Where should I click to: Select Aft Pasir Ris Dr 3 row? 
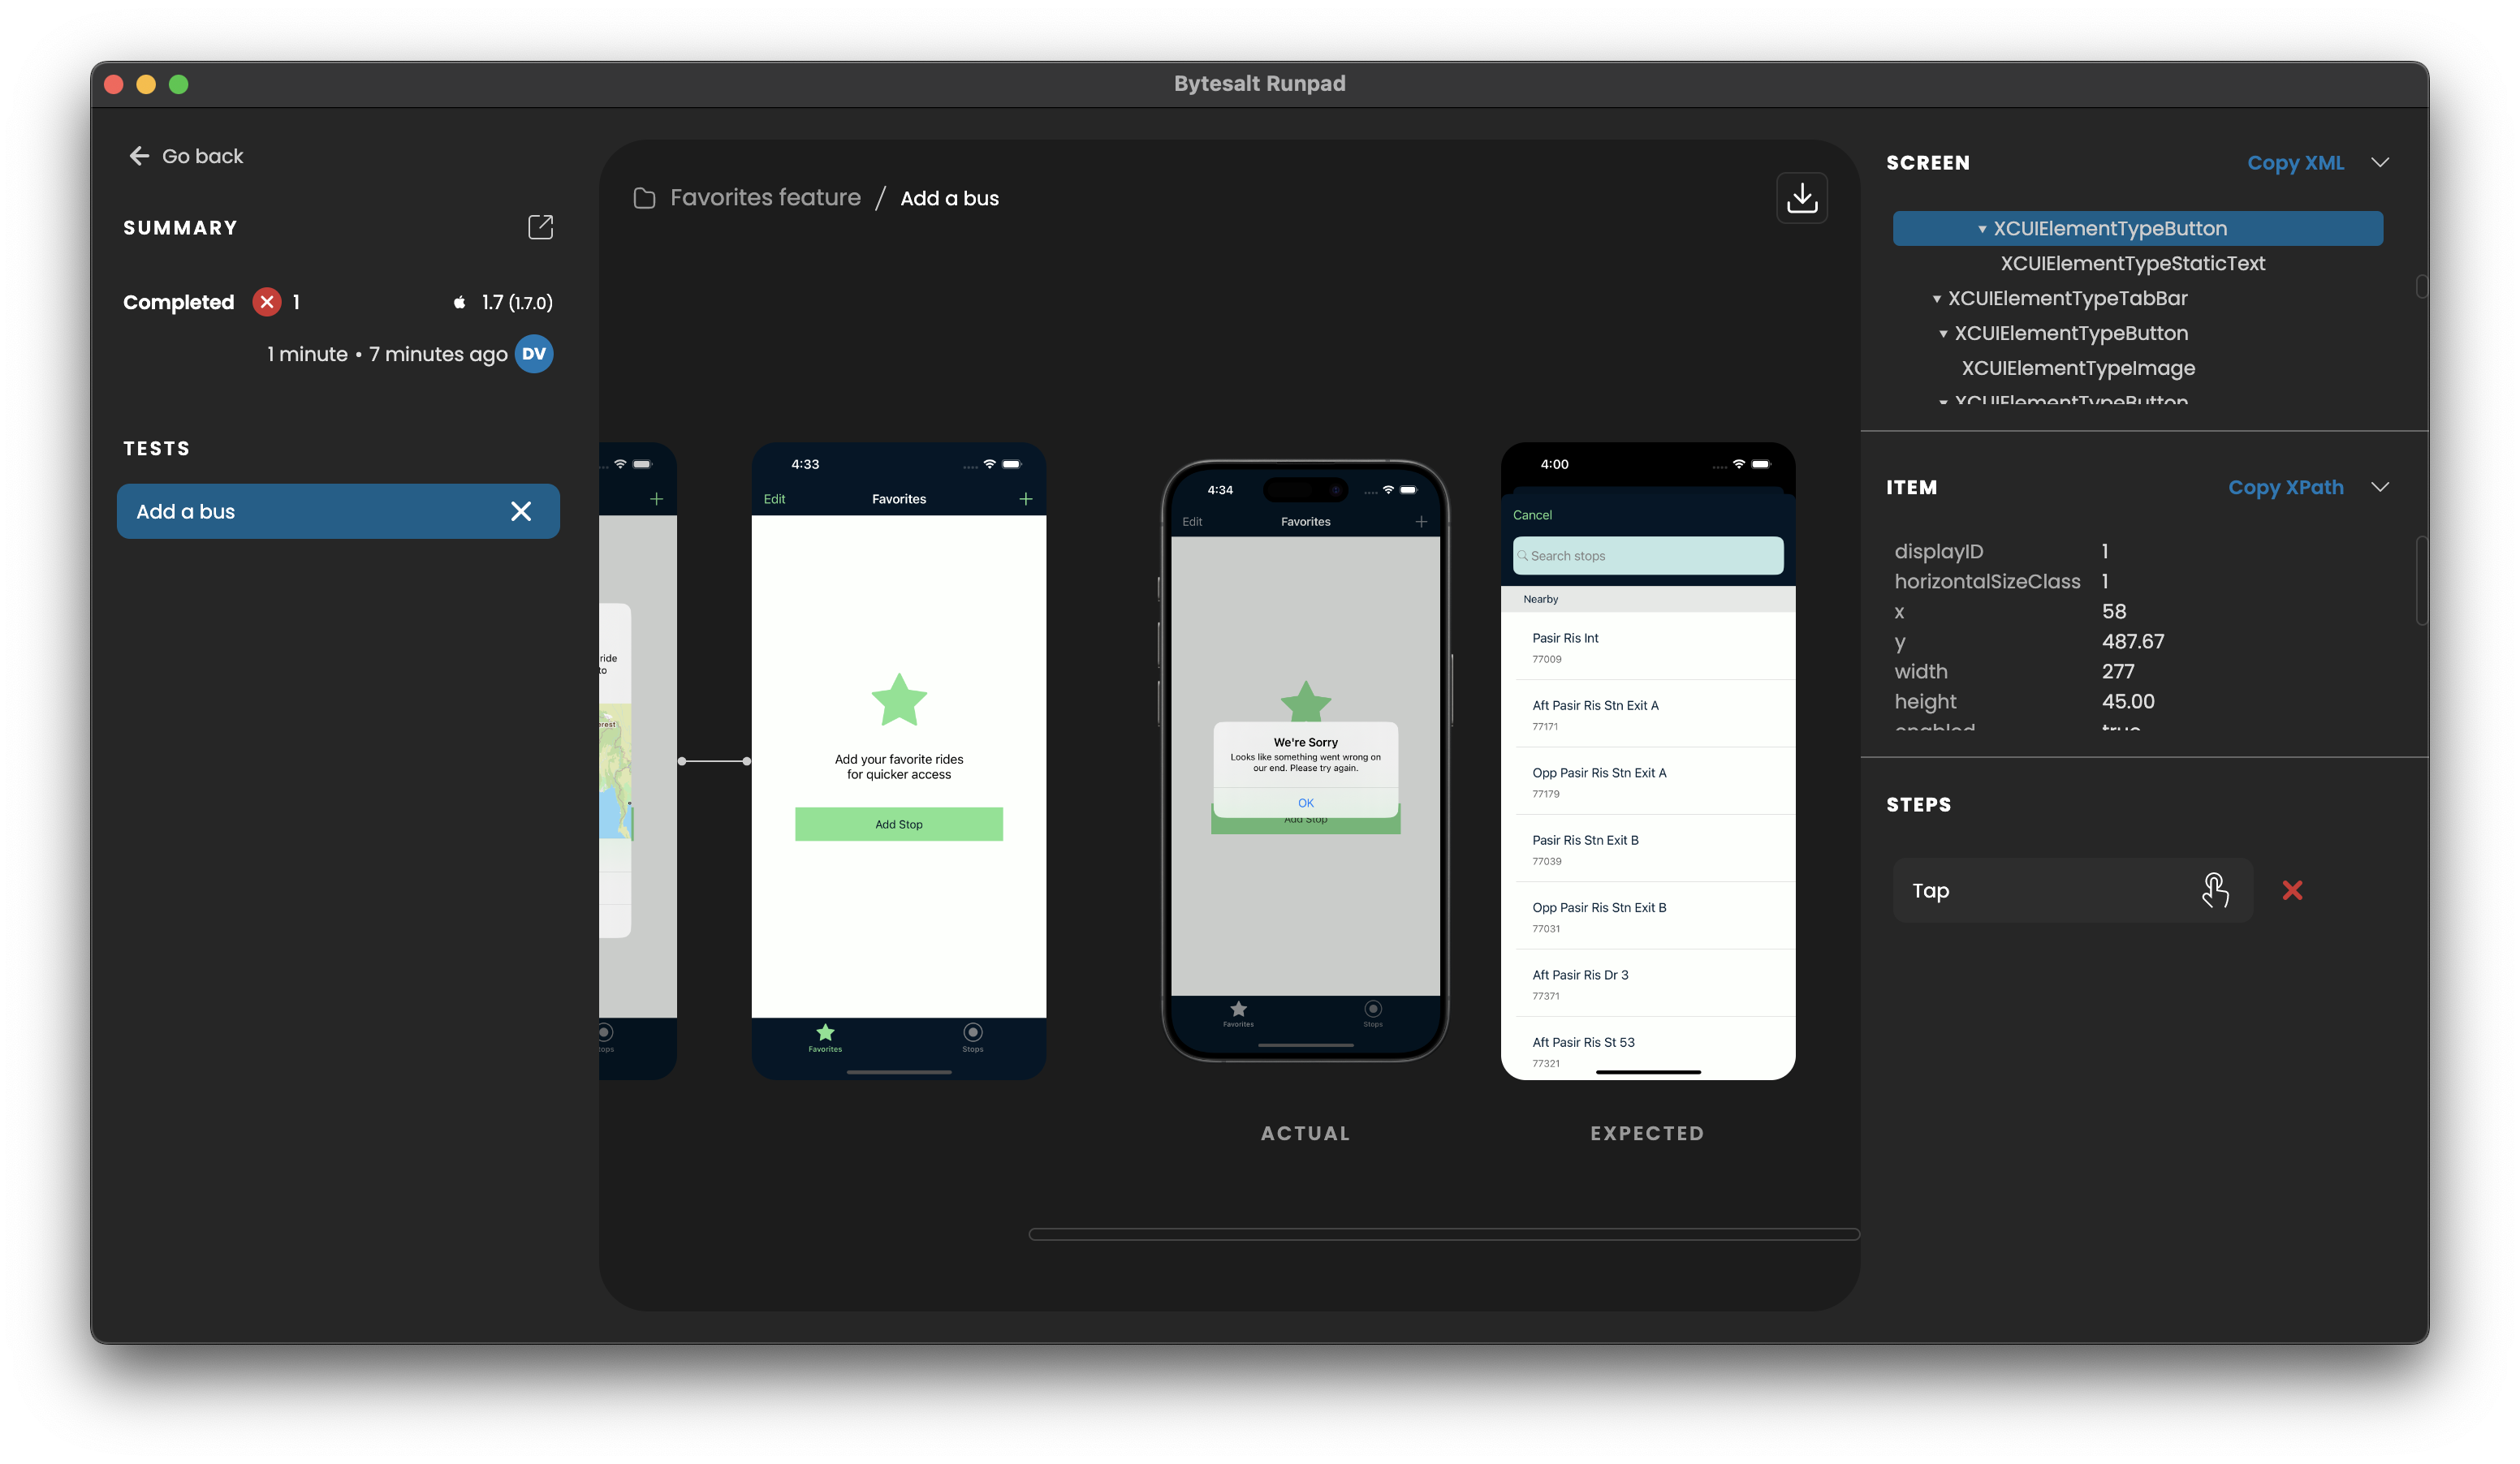coord(1647,984)
